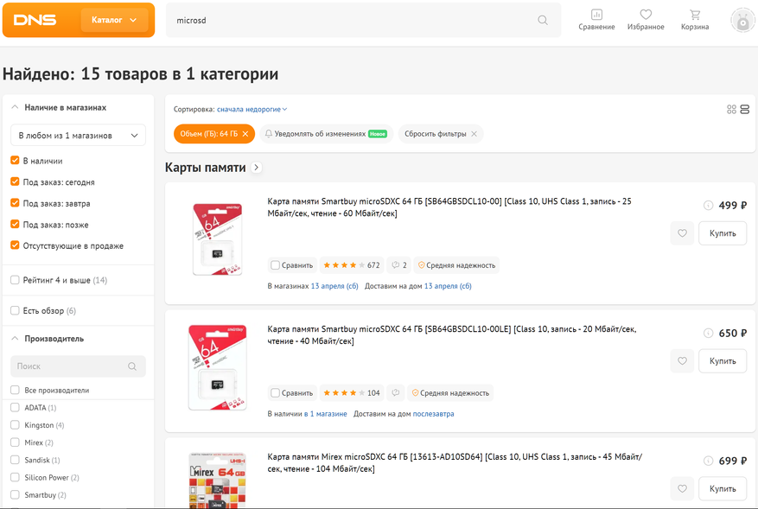The width and height of the screenshot is (758, 509).
Task: Open the Каталог dropdown menu
Action: [114, 20]
